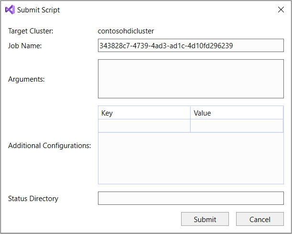
Task: Click the Job Name text field
Action: [x=190, y=46]
